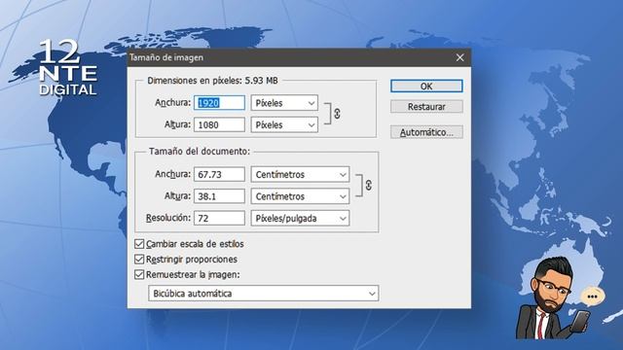The width and height of the screenshot is (623, 350).
Task: Open the pixel Anchura units dropdown
Action: pyautogui.click(x=284, y=103)
